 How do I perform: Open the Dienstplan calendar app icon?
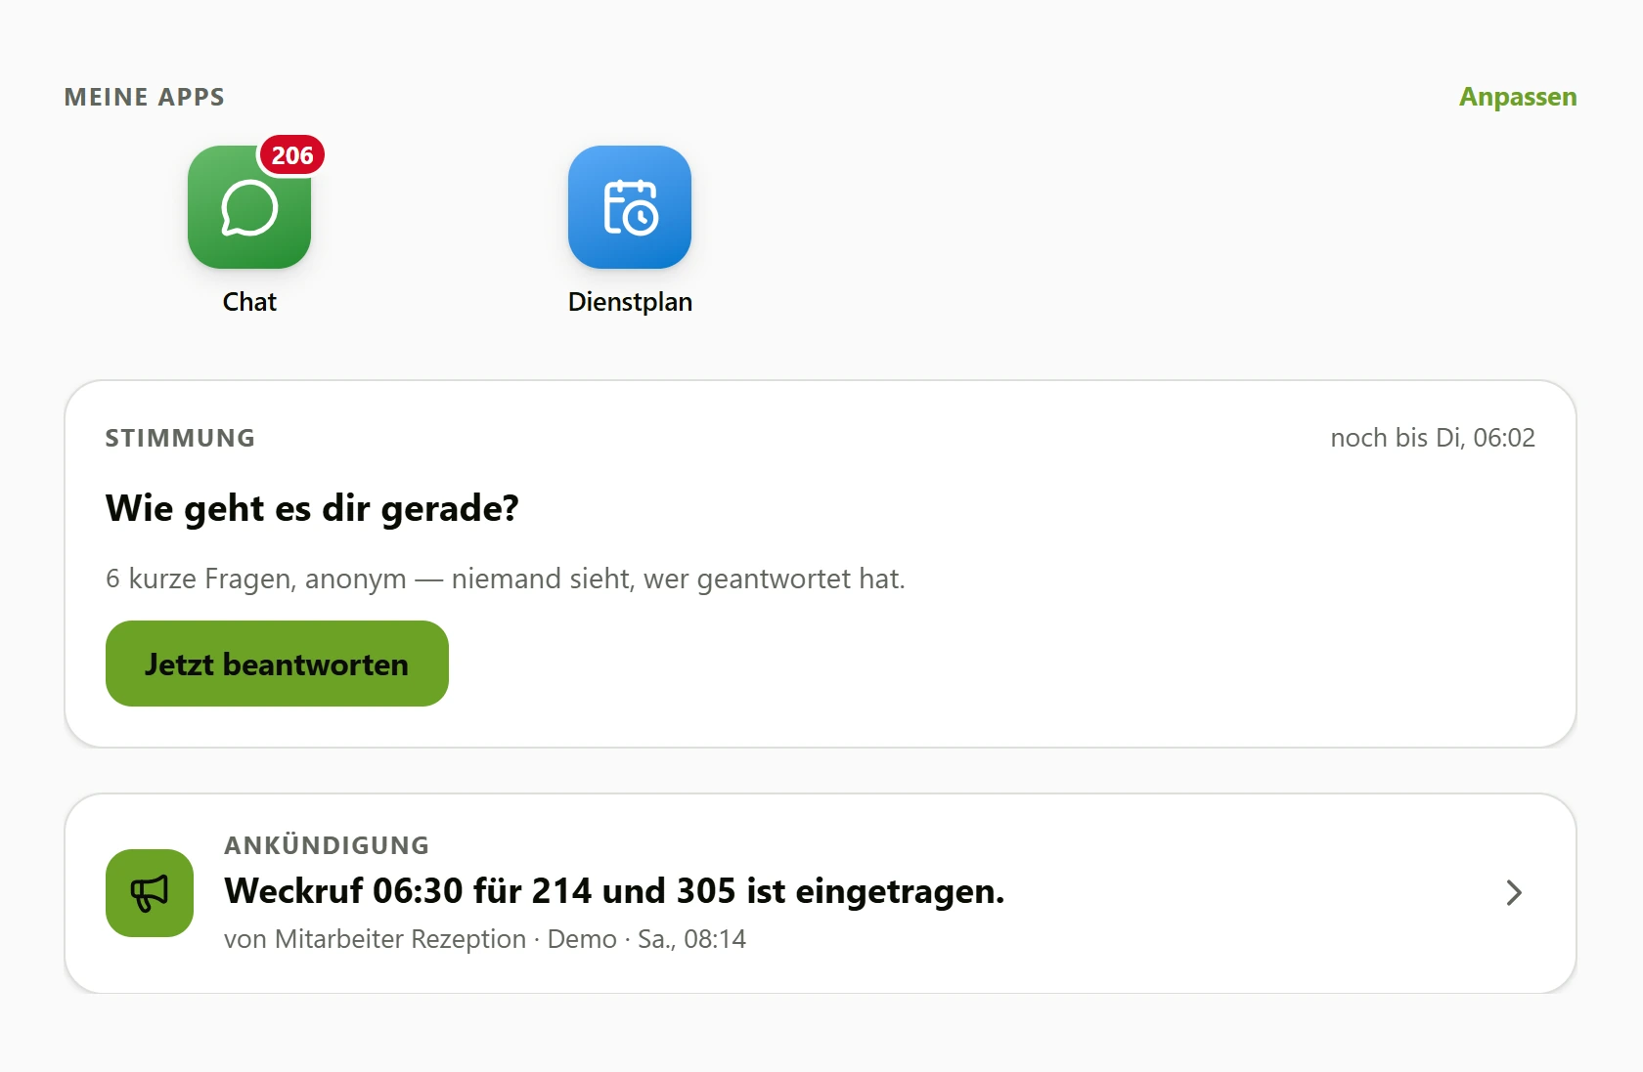pyautogui.click(x=630, y=207)
